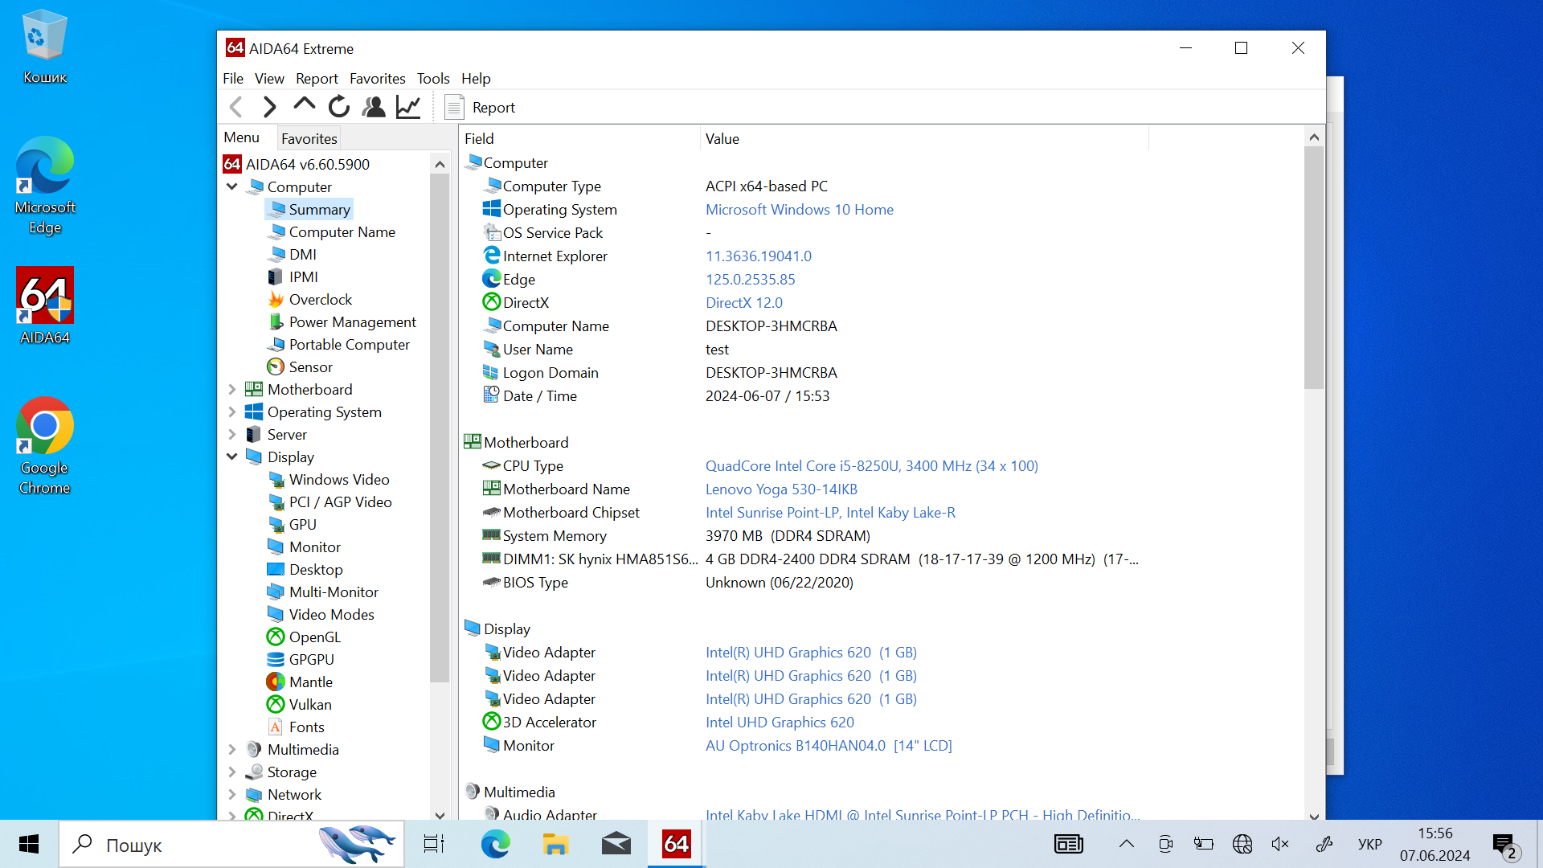Viewport: 1543px width, 868px height.
Task: Select the DMI tree item
Action: pos(302,254)
